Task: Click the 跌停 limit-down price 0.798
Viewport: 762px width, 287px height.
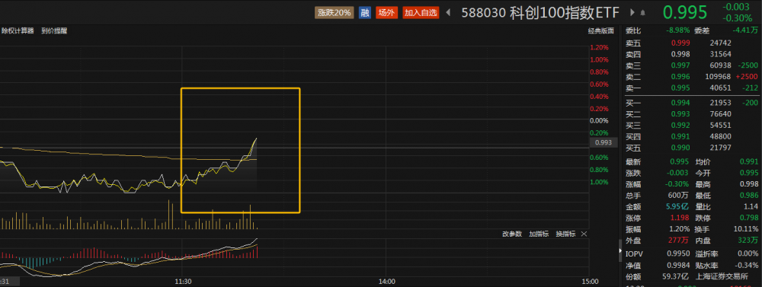Action: (x=749, y=218)
